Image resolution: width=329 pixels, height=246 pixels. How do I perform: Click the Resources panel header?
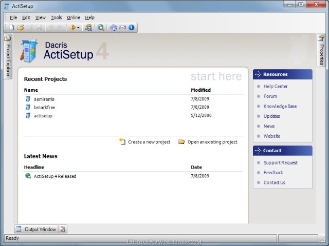point(282,74)
